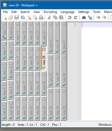Open the Replace toolbar icon
Screen dimensions: 112x131
[x=90, y=17]
